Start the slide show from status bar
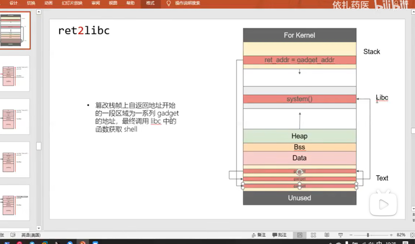The image size is (415, 244). (340, 235)
